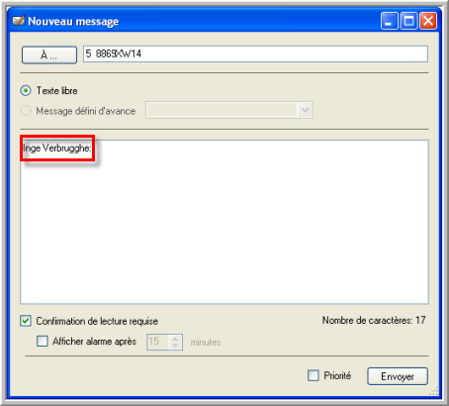Send the message with Envoyer button
The height and width of the screenshot is (406, 449).
(x=398, y=376)
